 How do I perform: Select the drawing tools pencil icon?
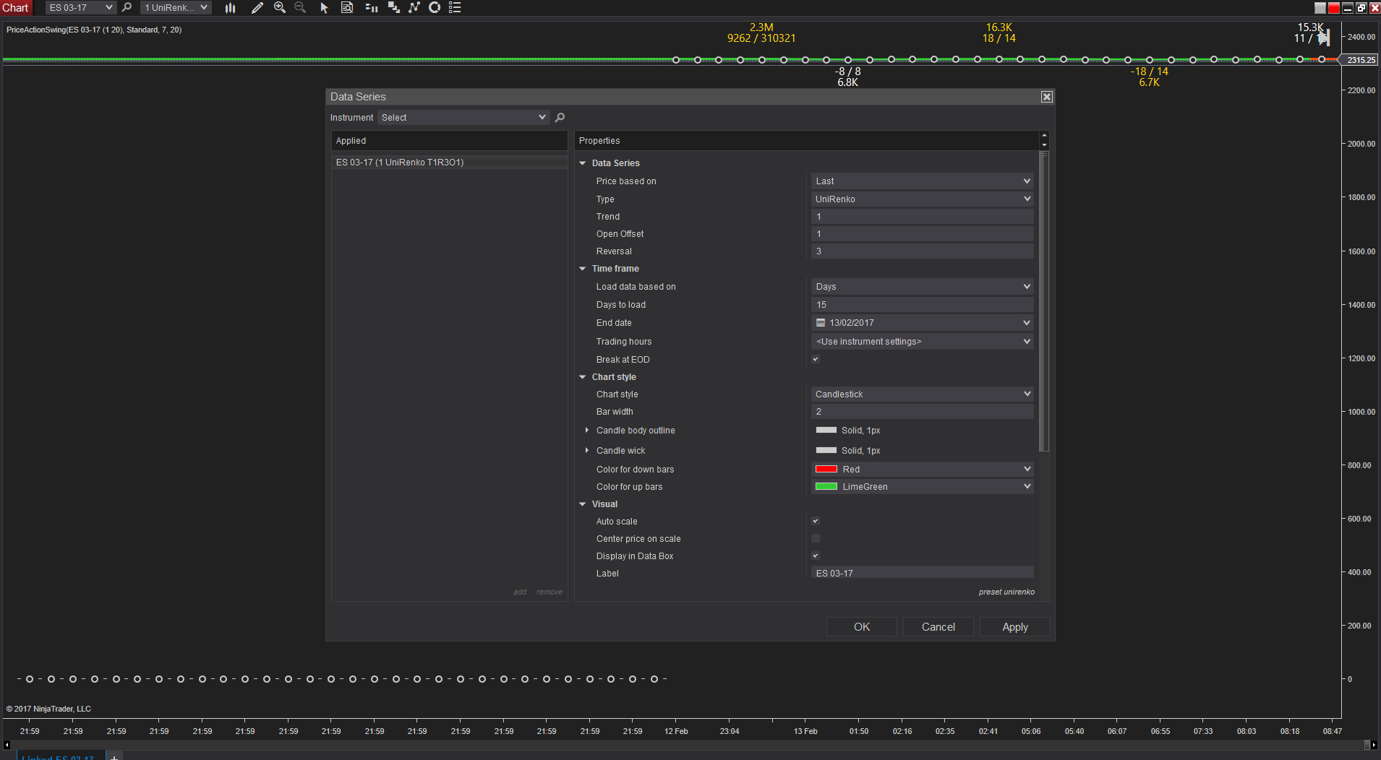[257, 7]
